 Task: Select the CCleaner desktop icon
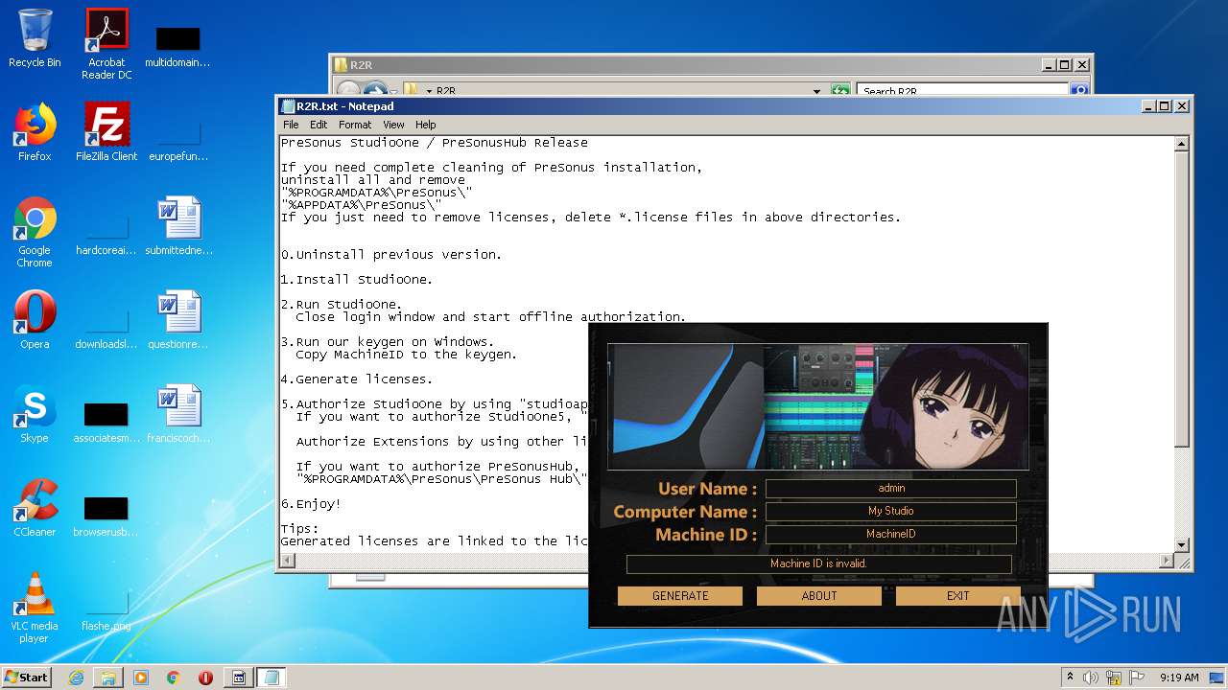point(35,508)
